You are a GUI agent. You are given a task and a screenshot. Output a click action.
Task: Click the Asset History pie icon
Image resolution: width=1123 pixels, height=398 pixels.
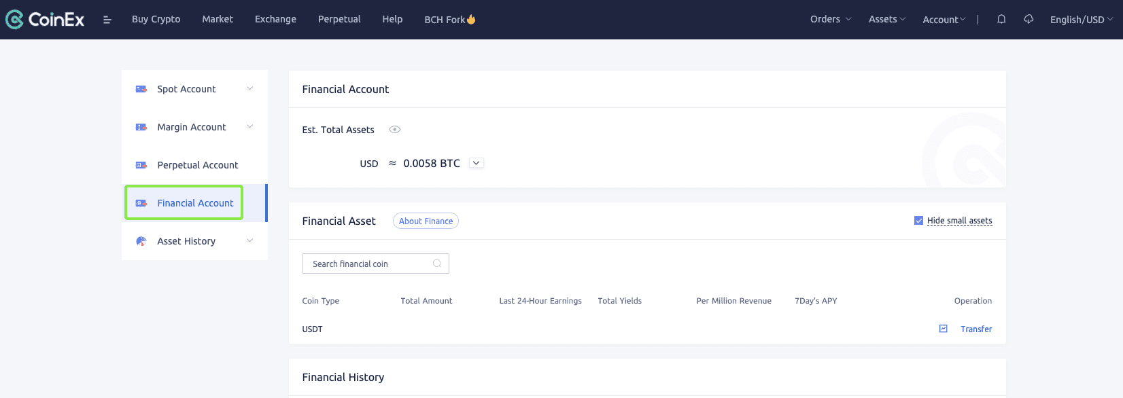click(x=141, y=241)
